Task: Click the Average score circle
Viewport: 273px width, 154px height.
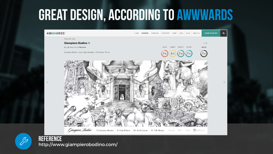Action: coord(204,53)
